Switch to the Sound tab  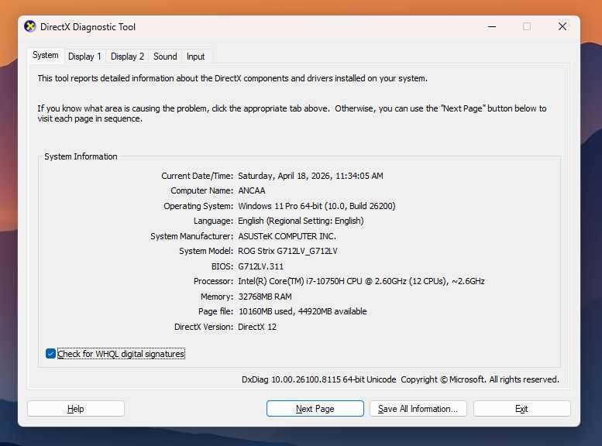165,57
